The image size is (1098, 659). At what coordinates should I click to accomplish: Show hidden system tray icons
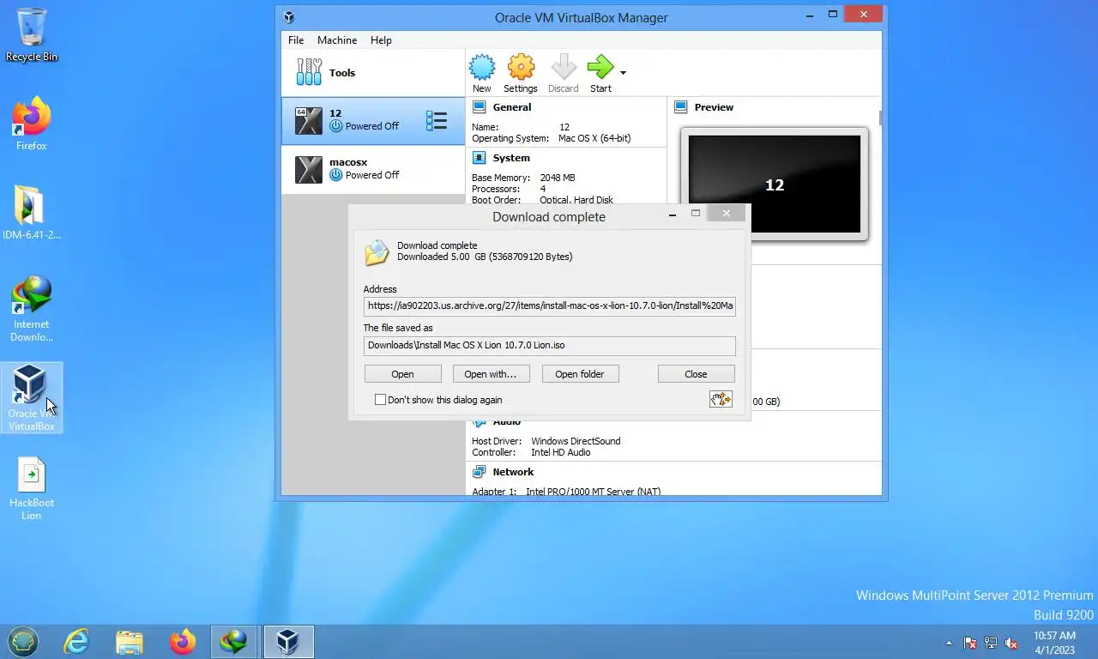949,643
